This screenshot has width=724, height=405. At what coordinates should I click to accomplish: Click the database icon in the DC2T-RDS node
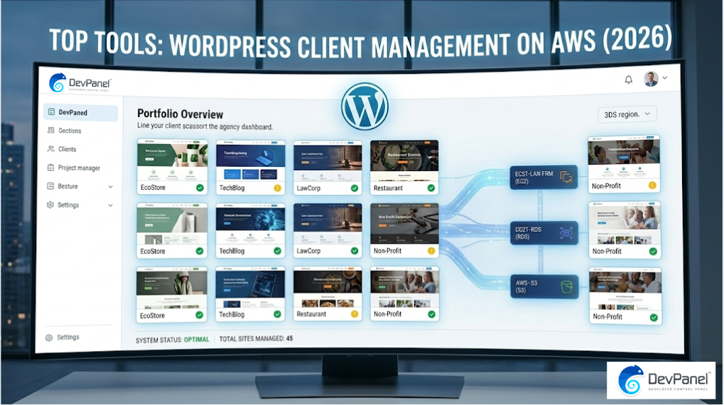tap(566, 233)
